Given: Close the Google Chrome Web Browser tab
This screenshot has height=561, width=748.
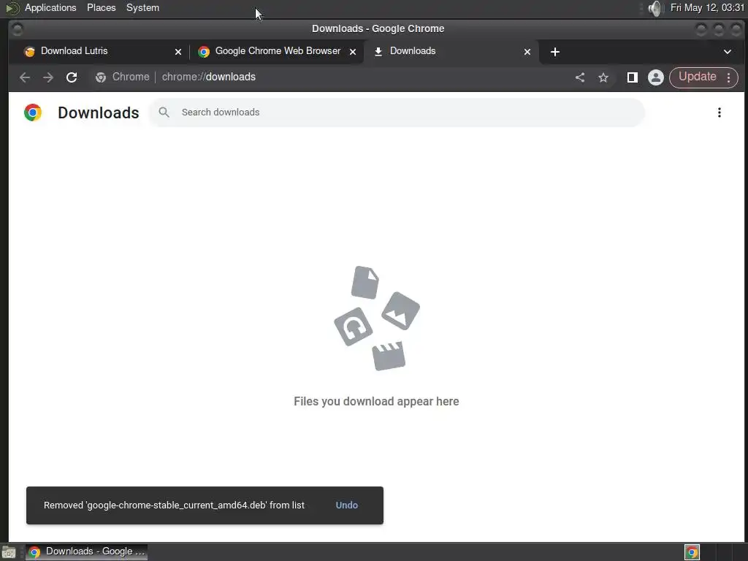Looking at the screenshot, I should click(353, 52).
